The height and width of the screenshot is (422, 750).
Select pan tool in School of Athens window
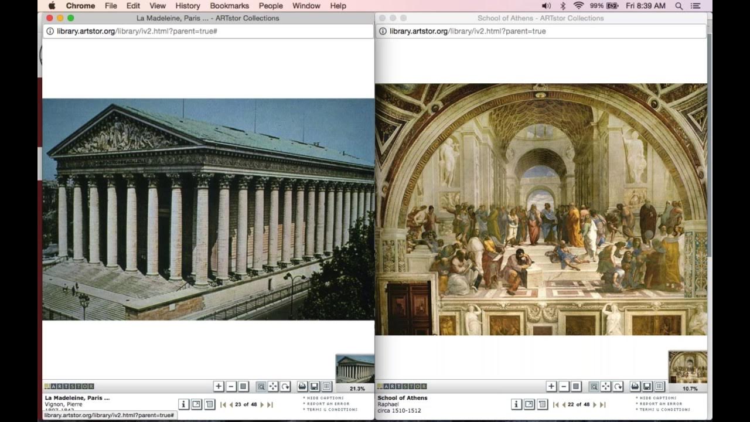point(606,386)
